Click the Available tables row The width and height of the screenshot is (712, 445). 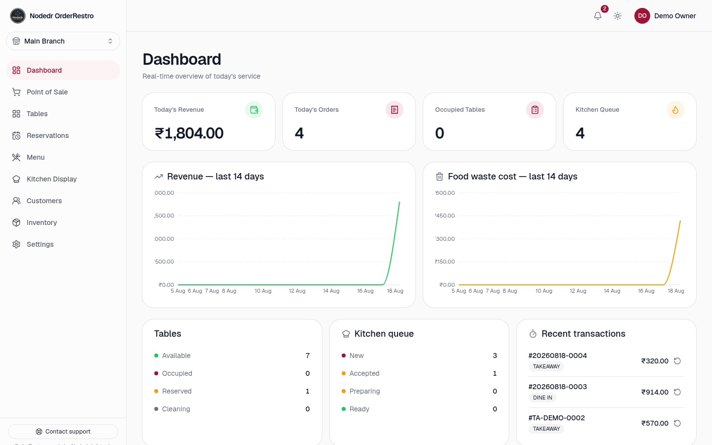tap(232, 356)
